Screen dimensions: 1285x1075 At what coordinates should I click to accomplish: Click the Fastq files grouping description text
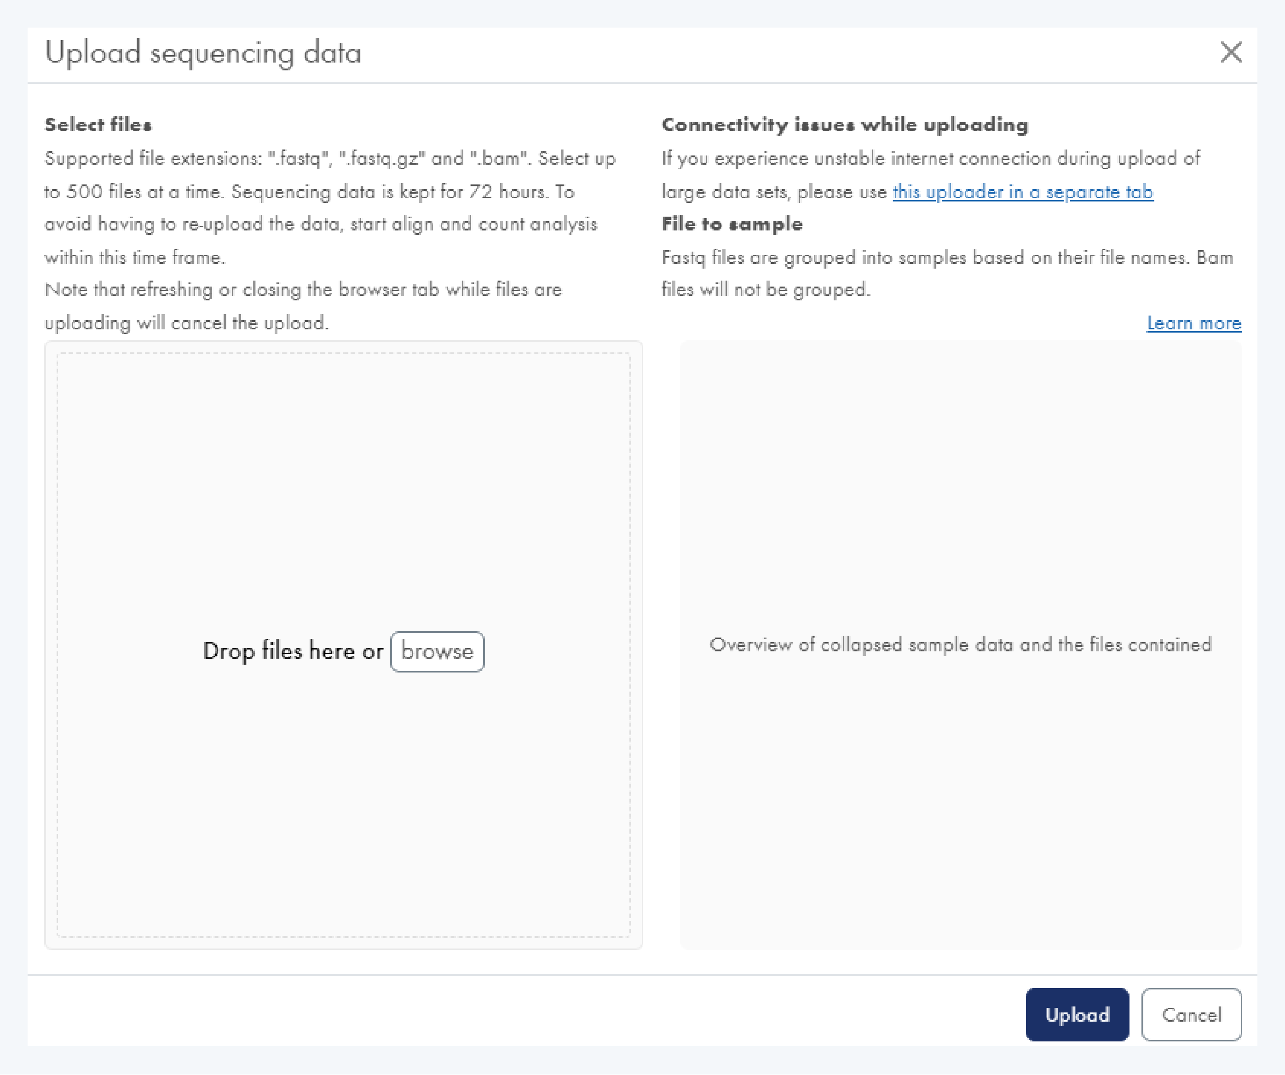947,258
